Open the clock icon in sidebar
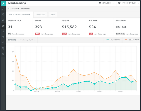 click(x=3, y=9)
